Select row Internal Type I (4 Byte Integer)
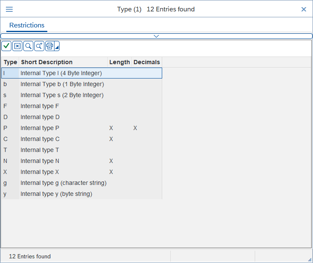The width and height of the screenshot is (313, 263). [82, 73]
